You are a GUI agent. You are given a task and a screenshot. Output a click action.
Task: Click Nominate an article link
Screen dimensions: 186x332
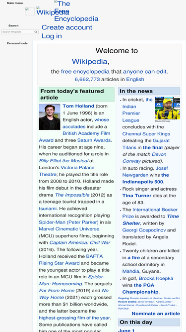click(156, 314)
